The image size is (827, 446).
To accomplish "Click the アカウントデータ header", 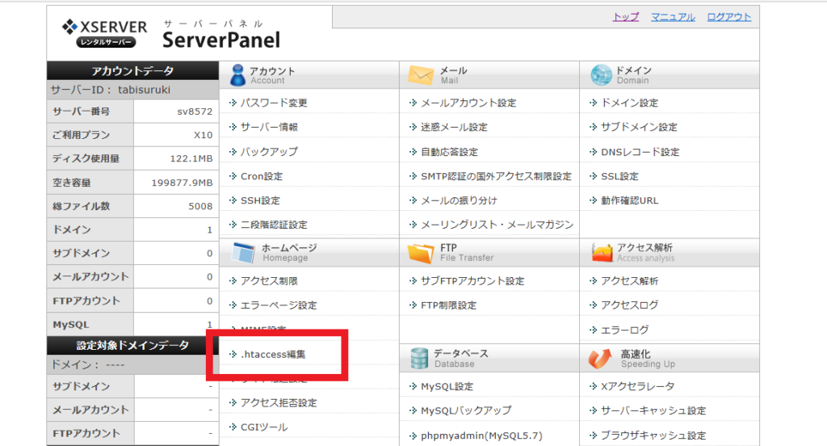I will (x=132, y=71).
